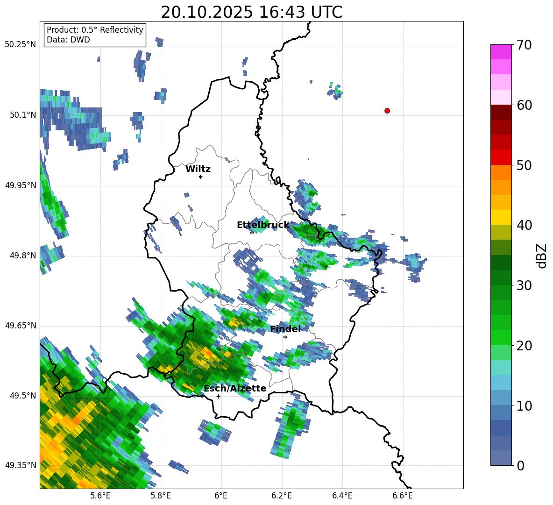Screen dimensions: 553x505
Task: Click the Findel city label
Action: point(286,329)
